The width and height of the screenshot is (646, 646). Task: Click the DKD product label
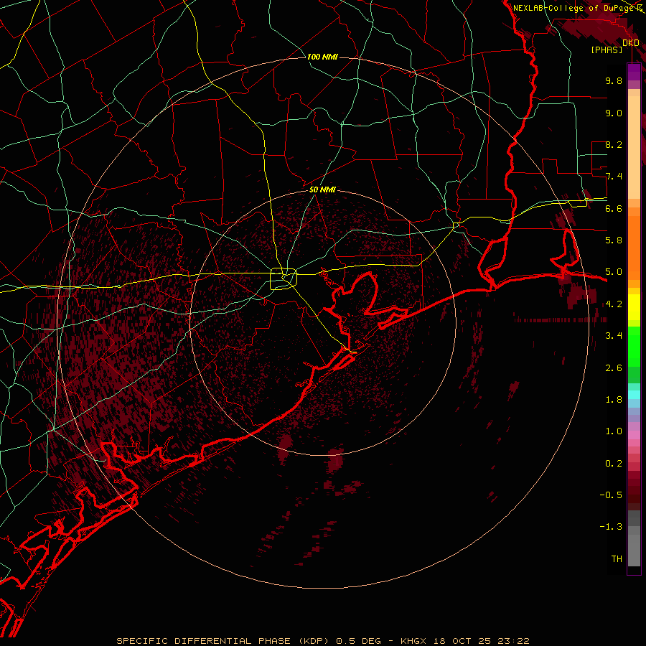coord(631,43)
